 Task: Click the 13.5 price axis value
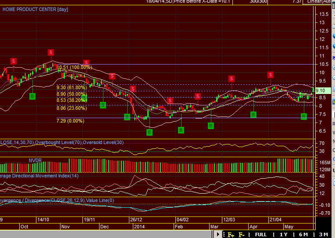point(324,14)
